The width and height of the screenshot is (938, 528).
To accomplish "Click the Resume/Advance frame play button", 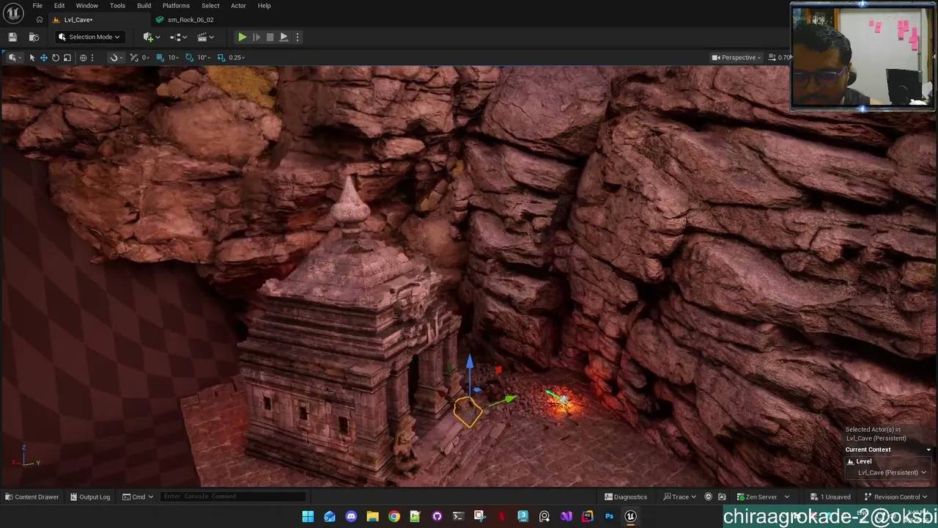I will (x=256, y=37).
